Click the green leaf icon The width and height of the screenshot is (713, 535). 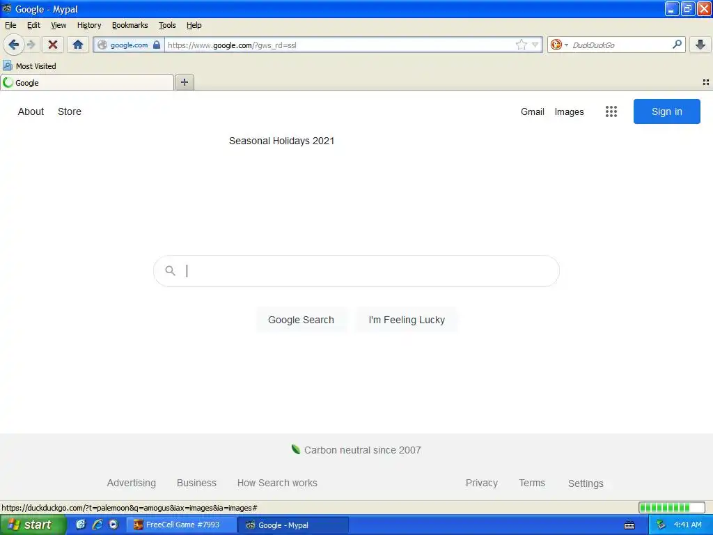[x=295, y=449]
